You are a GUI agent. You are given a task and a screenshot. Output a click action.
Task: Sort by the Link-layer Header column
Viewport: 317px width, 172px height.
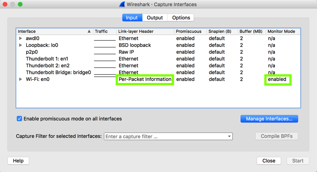pos(135,31)
